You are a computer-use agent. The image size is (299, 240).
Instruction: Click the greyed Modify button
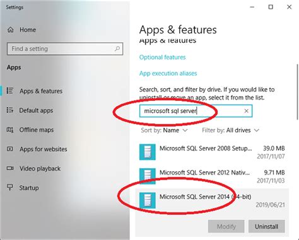[x=226, y=226]
